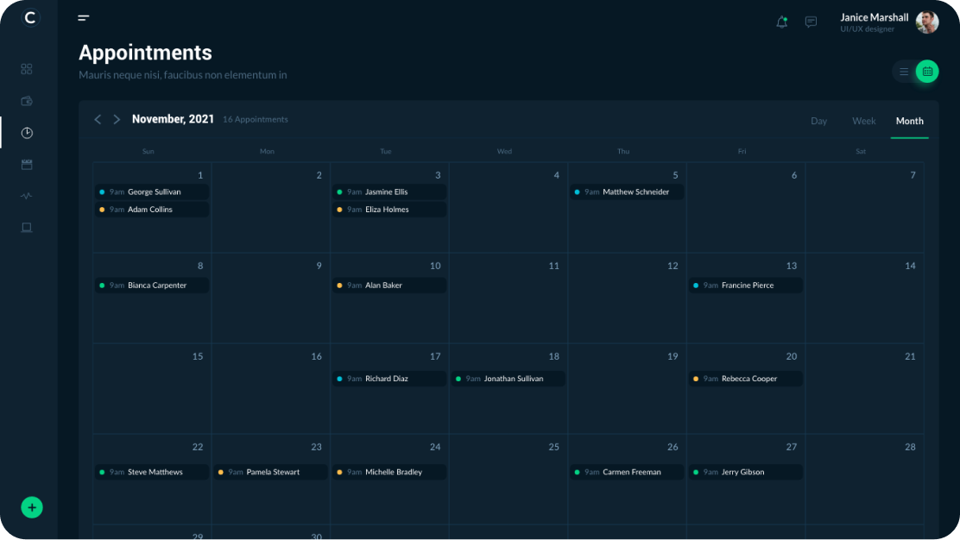The image size is (960, 540).
Task: Click the wallet icon in sidebar
Action: (x=27, y=101)
